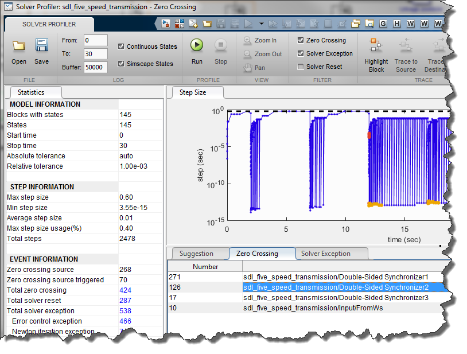Click the H shortcut icon in quick toolbar
The height and width of the screenshot is (354, 467).
point(397,24)
